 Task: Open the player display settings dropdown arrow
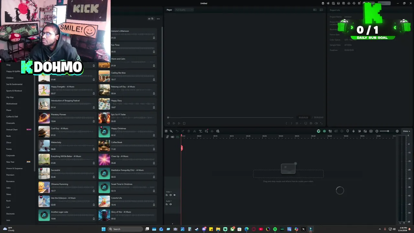coord(300,123)
